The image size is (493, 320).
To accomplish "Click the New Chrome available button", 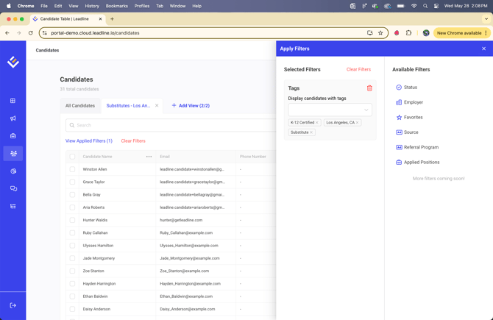I will click(x=461, y=32).
